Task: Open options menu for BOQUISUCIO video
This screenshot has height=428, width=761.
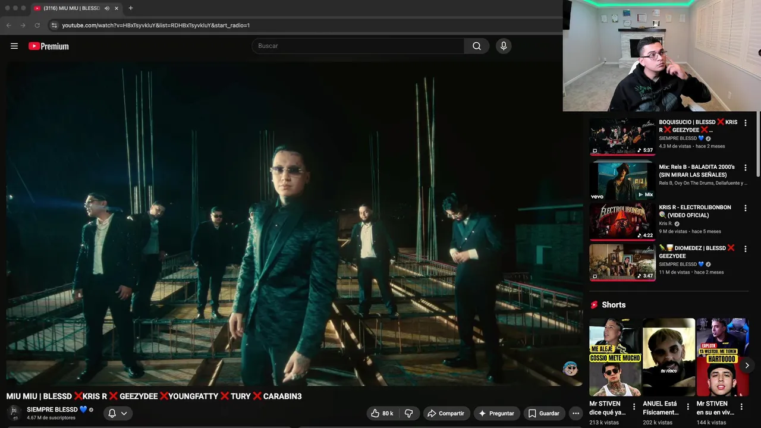Action: [746, 123]
